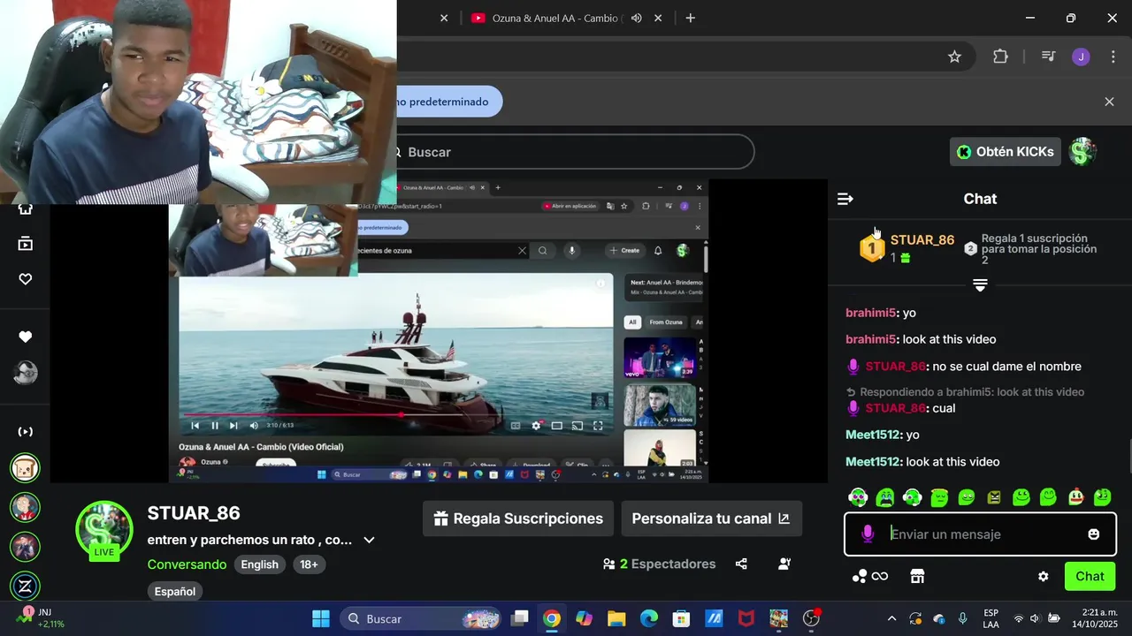Open the Kick sidebar Browse icon
The width and height of the screenshot is (1132, 636).
pyautogui.click(x=26, y=244)
